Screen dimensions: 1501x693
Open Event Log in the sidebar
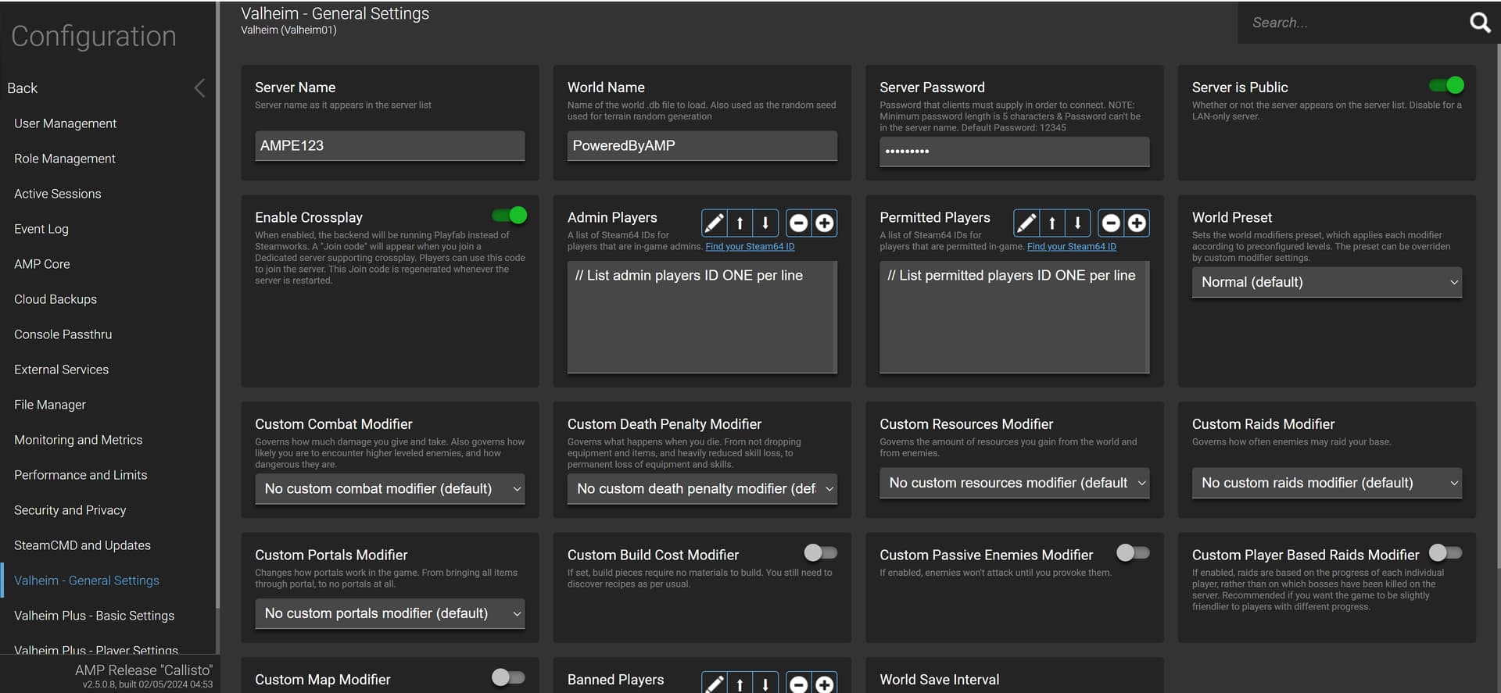click(41, 229)
